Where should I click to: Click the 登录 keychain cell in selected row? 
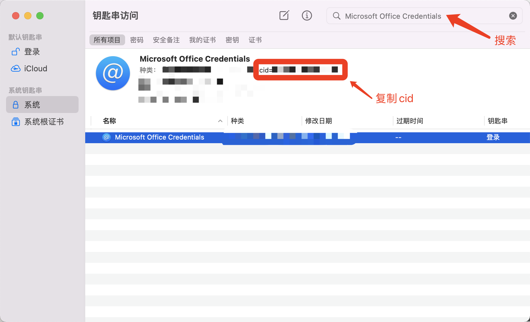point(493,137)
